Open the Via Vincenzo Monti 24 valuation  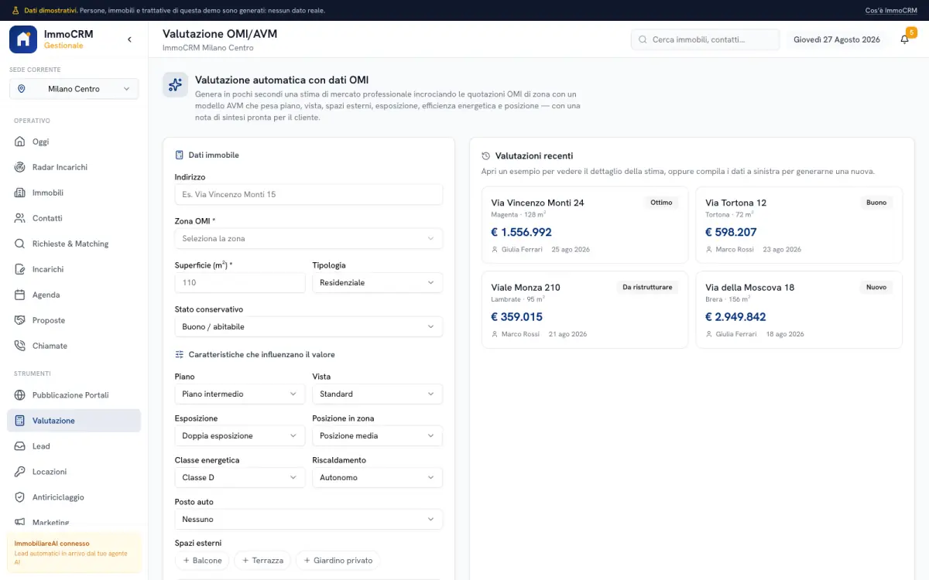pos(584,225)
